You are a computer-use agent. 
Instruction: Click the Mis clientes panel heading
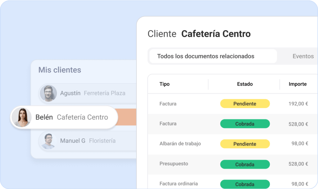(60, 70)
